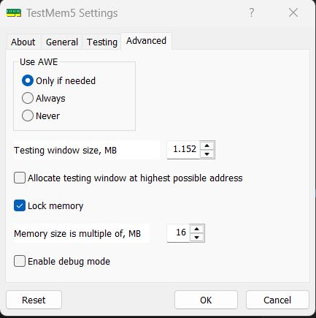Increase memory size multiple with up arrow
This screenshot has height=318, width=316.
coord(197,229)
